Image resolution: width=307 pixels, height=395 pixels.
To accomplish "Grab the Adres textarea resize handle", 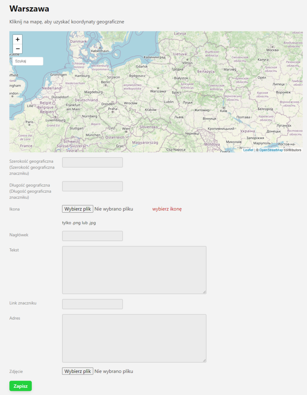I will tap(204, 360).
